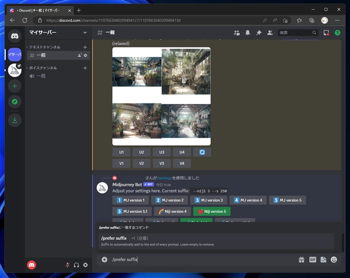
Task: Toggle microphone mute
Action: pos(67,265)
